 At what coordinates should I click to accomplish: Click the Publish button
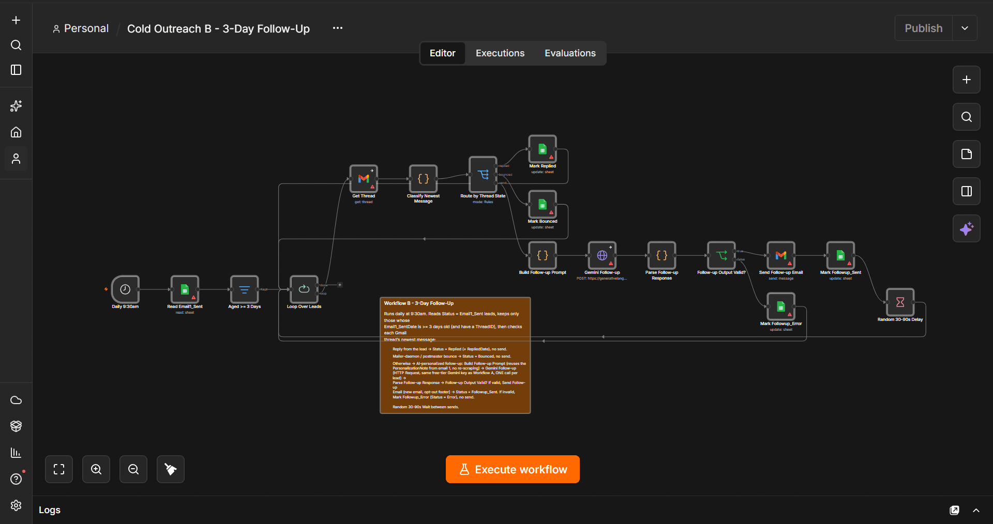(x=924, y=28)
